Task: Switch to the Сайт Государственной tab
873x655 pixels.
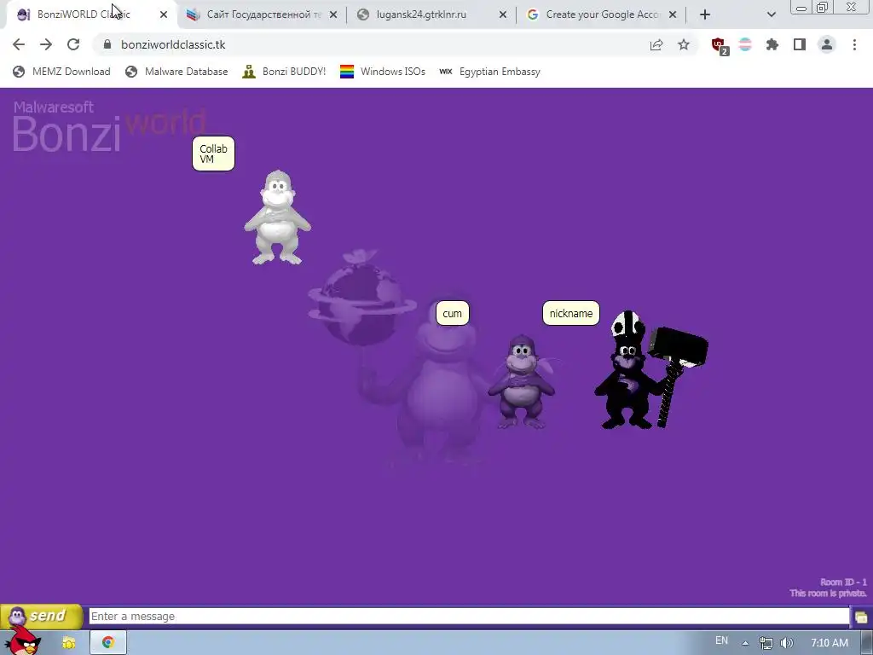Action: 263,14
